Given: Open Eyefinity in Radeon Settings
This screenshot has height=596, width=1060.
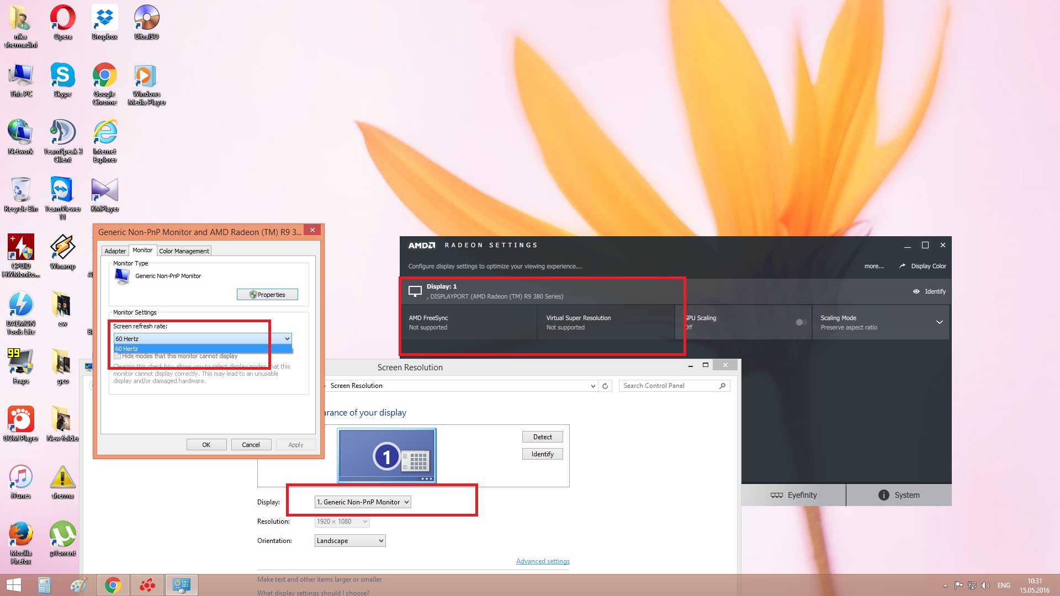Looking at the screenshot, I should coord(793,495).
